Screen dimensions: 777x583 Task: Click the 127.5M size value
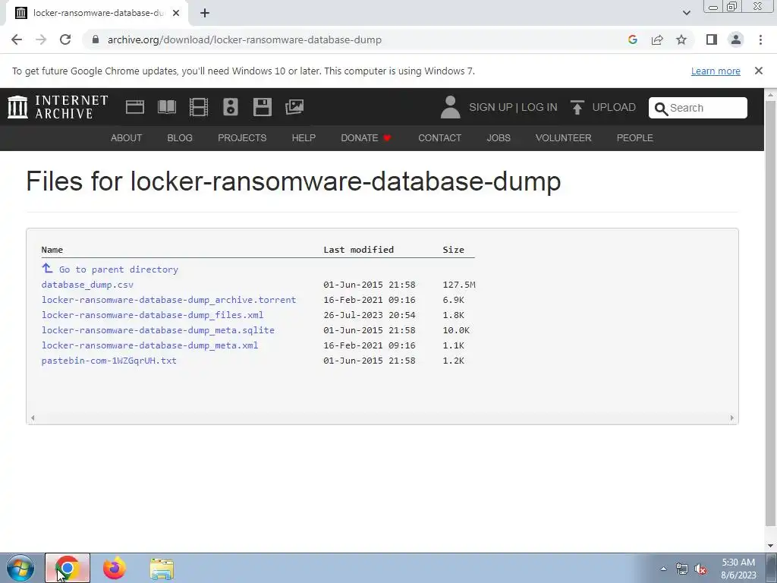(459, 285)
